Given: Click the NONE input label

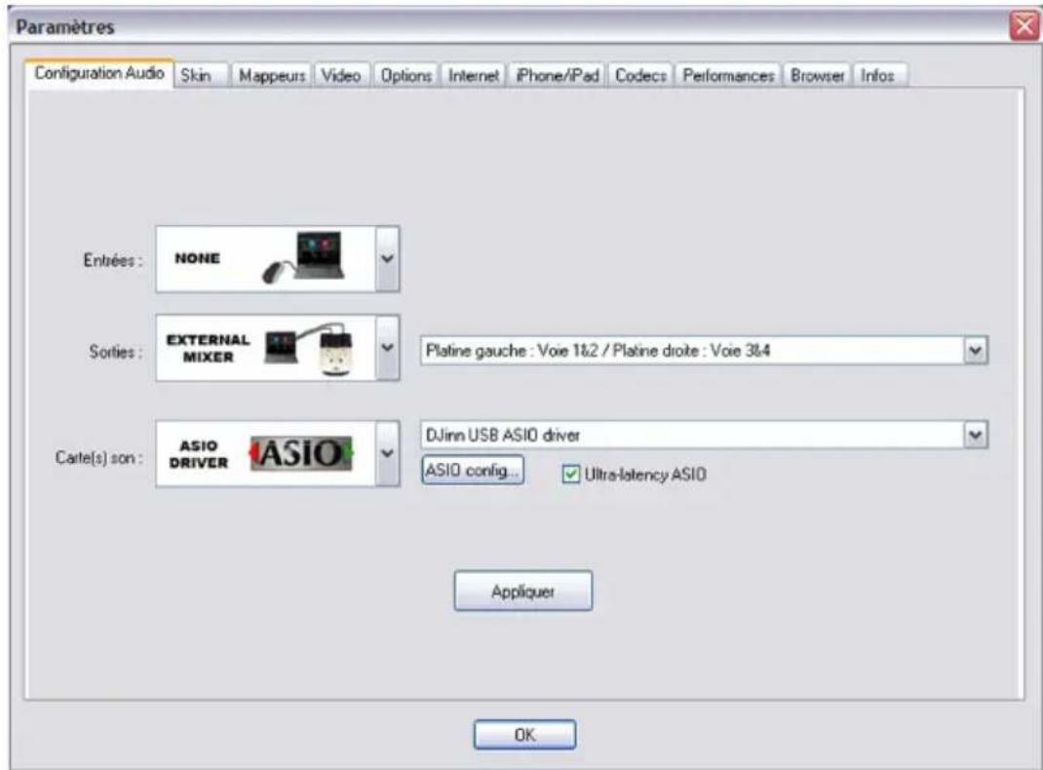Looking at the screenshot, I should coord(197,258).
